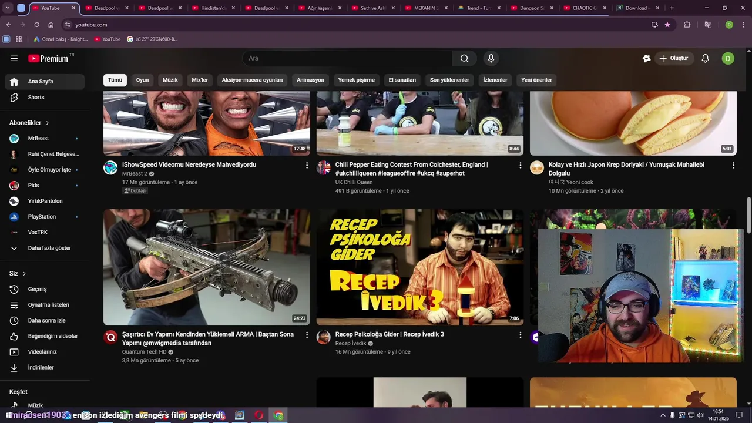Start voice search with microphone icon
This screenshot has width=752, height=423.
(491, 58)
